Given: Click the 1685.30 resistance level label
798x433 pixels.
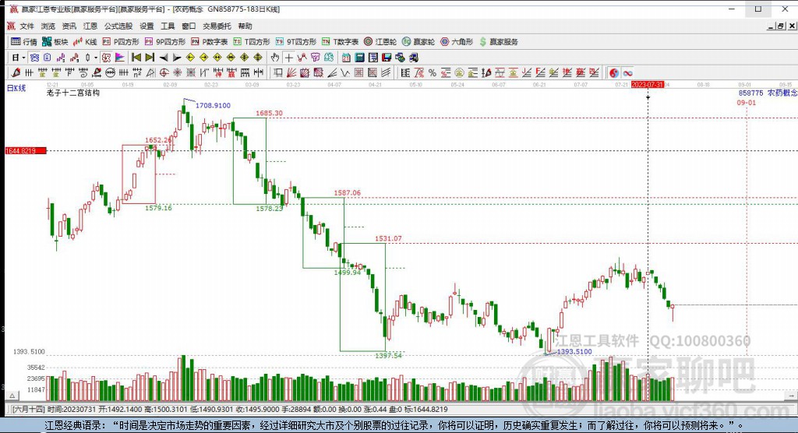Looking at the screenshot, I should pyautogui.click(x=269, y=113).
